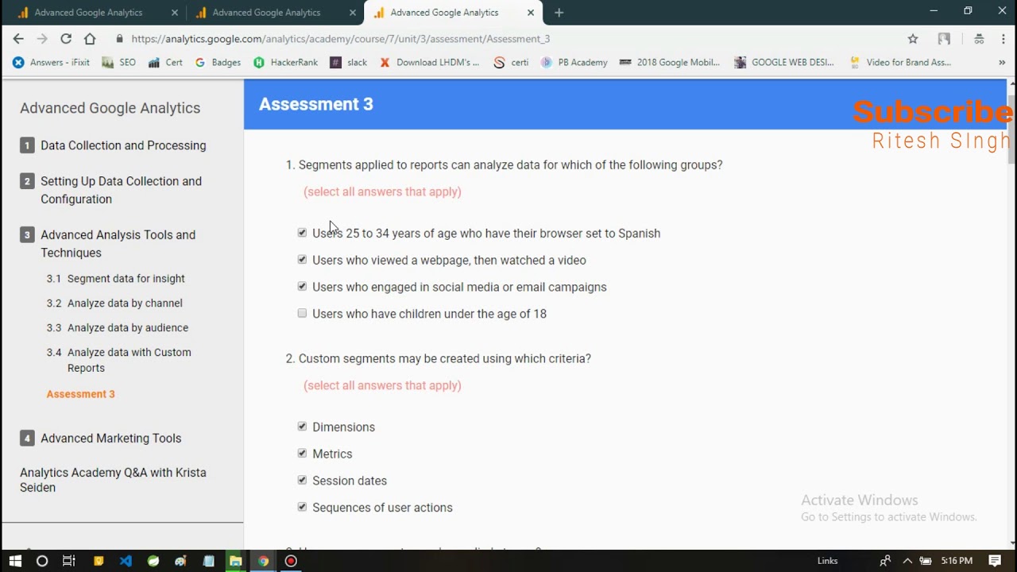Open lesson 3.4 Analyze data with Custom Reports

pyautogui.click(x=119, y=360)
